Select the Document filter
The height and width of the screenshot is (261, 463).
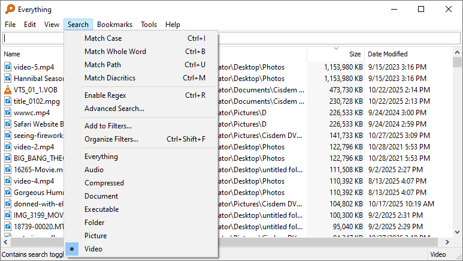(x=141, y=196)
